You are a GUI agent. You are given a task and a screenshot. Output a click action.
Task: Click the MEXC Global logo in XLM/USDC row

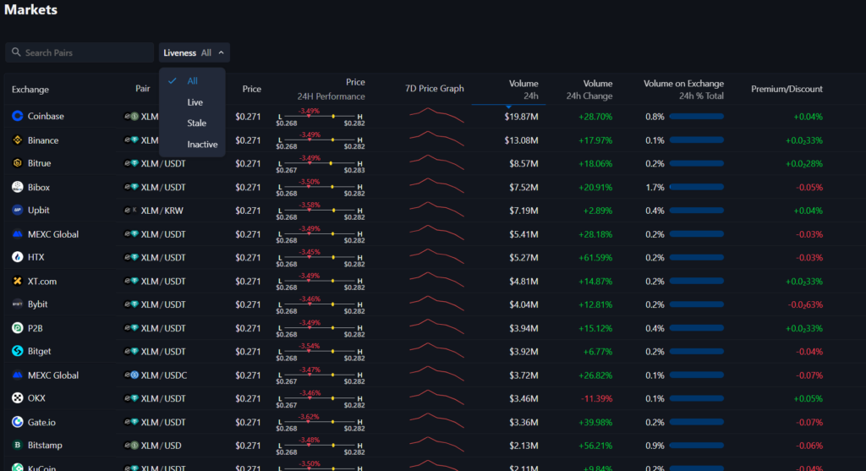pyautogui.click(x=18, y=375)
